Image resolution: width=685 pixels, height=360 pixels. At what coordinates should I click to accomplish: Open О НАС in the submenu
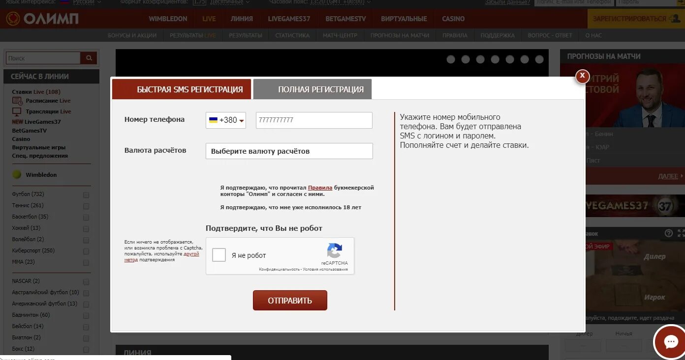pyautogui.click(x=593, y=35)
